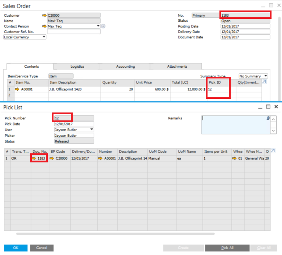Click into the Customer Ref. No. field
This screenshot has height=255, width=282.
(x=74, y=32)
